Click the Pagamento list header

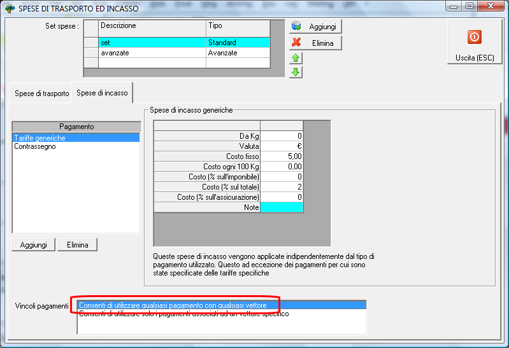(x=76, y=127)
